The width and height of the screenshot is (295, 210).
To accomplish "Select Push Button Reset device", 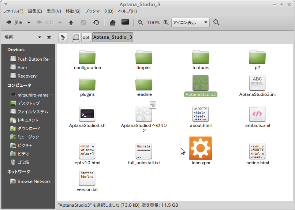I will click(x=31, y=59).
